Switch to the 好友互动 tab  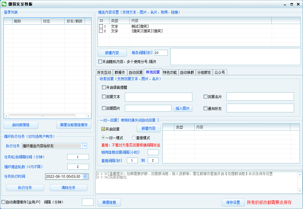coord(104,72)
